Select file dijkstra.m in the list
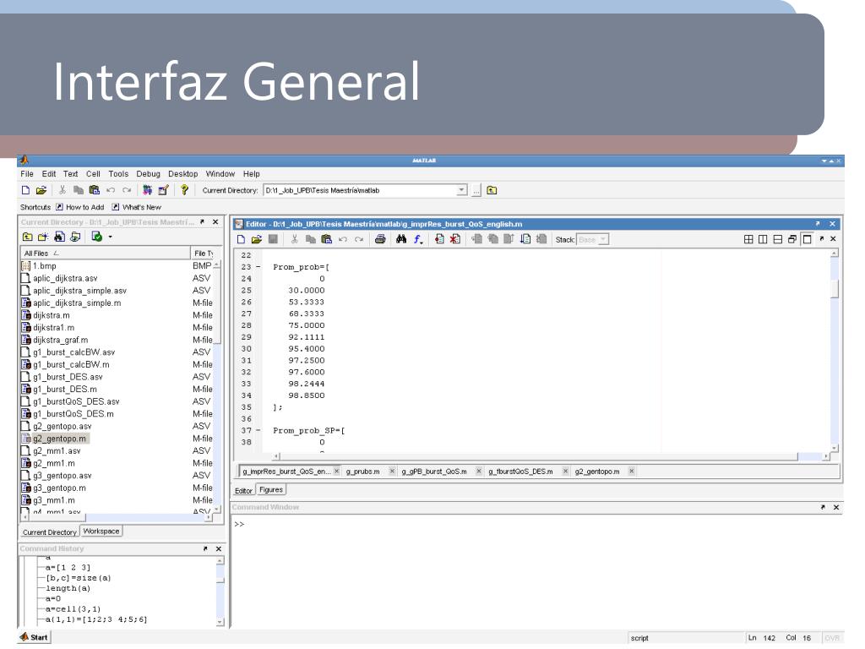 point(52,316)
